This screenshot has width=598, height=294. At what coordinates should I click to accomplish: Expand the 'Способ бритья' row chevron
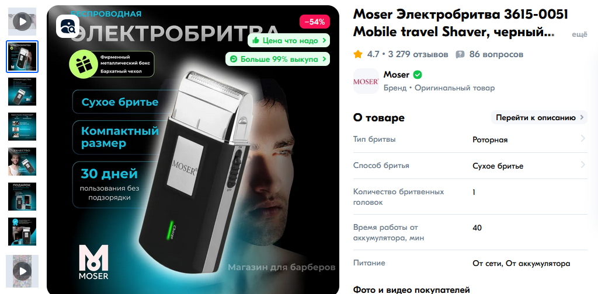tap(583, 165)
